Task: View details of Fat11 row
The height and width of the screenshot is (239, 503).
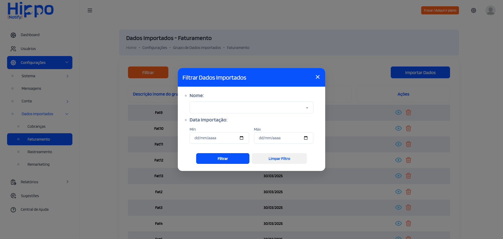Action: 398,144
